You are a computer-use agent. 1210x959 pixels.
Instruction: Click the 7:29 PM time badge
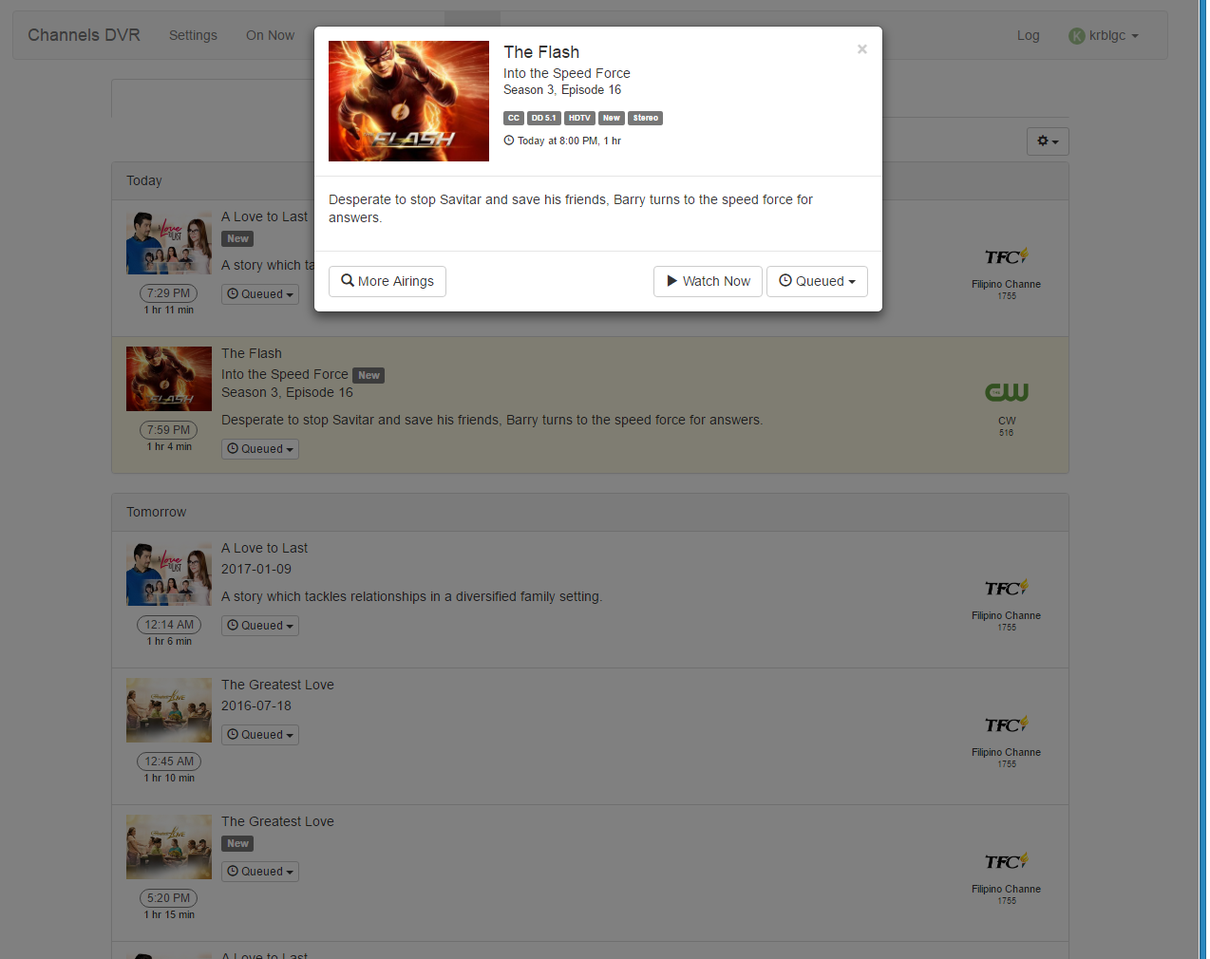(x=169, y=293)
